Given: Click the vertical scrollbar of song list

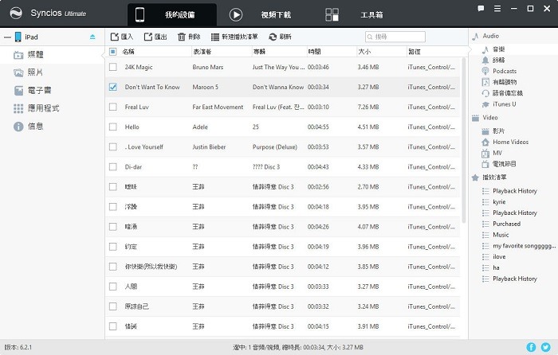Looking at the screenshot, I should pyautogui.click(x=463, y=140).
